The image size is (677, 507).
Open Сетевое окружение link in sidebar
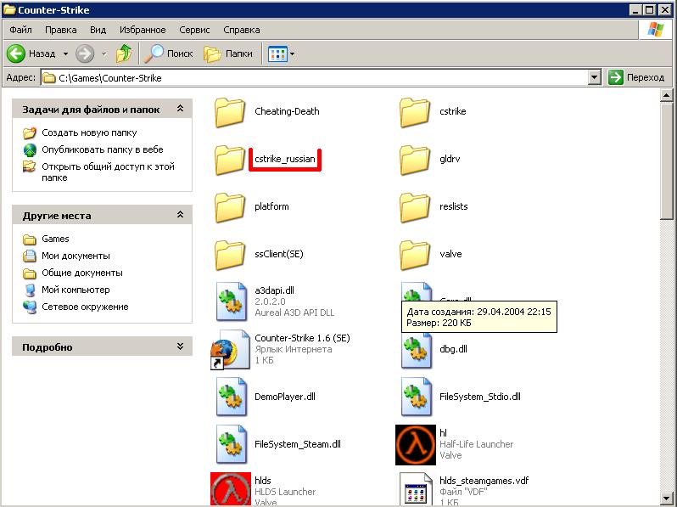(x=85, y=307)
